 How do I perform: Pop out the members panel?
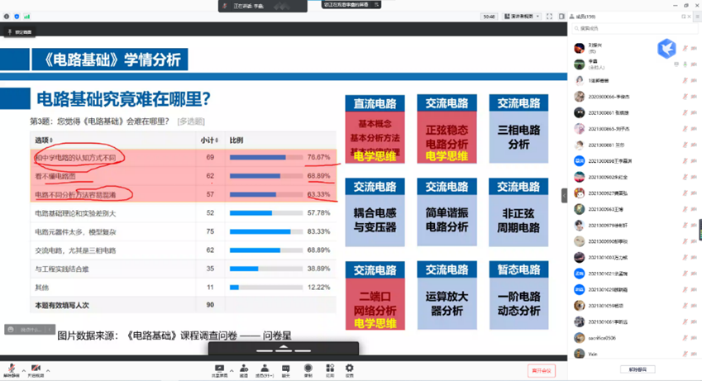click(684, 17)
